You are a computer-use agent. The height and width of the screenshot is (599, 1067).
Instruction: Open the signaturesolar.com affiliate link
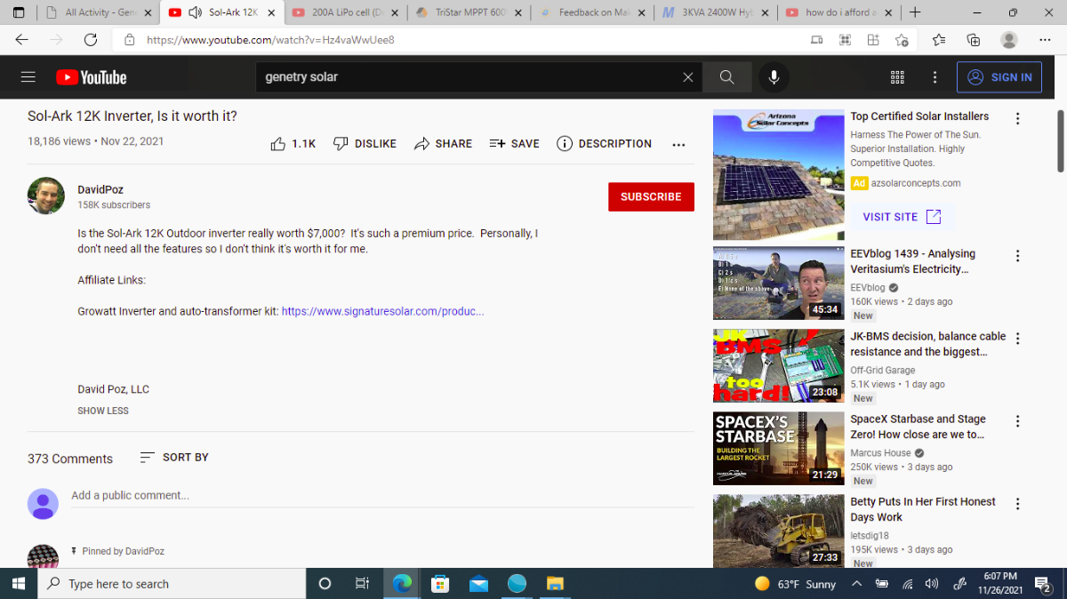pyautogui.click(x=383, y=311)
